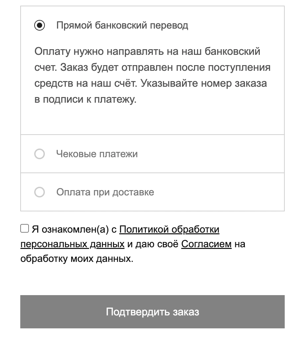The height and width of the screenshot is (337, 299).
Task: Pick the Оплата при доставке radio button
Action: pos(40,192)
